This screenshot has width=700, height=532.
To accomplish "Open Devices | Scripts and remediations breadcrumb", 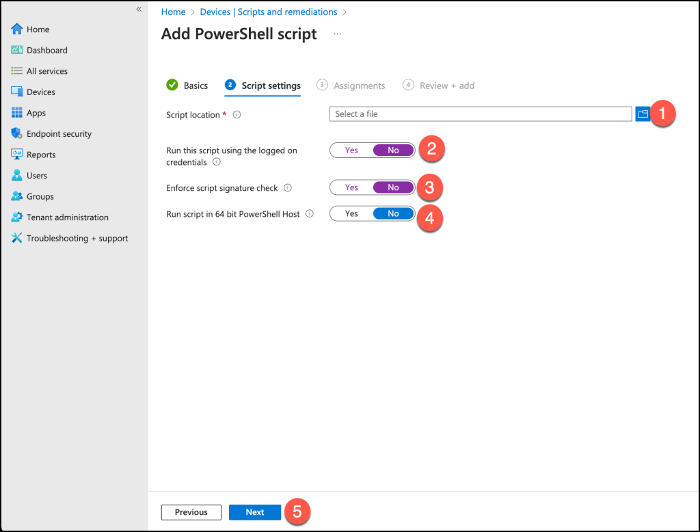I will (x=268, y=12).
